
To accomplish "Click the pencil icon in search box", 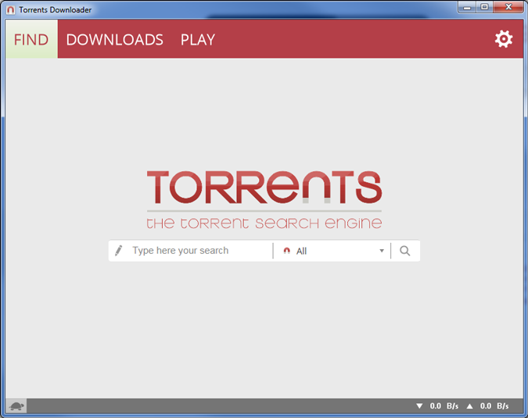I will tap(119, 251).
